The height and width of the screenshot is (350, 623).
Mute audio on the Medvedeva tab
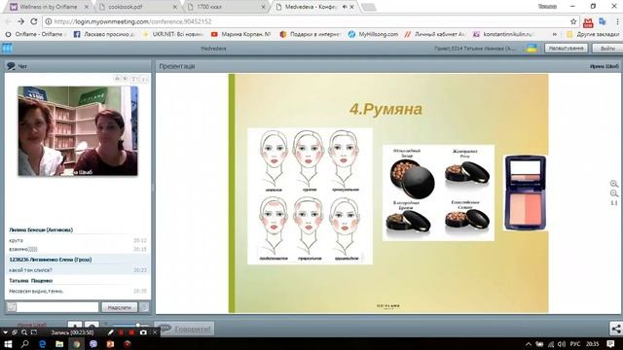[x=345, y=7]
